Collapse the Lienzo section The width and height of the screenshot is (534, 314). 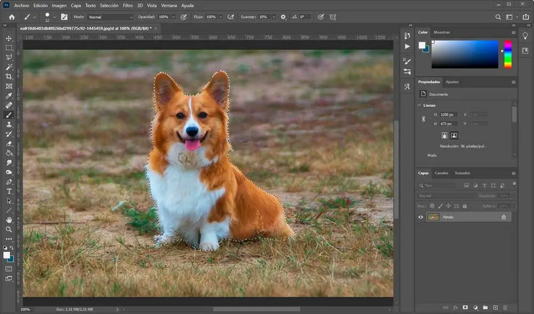click(419, 106)
